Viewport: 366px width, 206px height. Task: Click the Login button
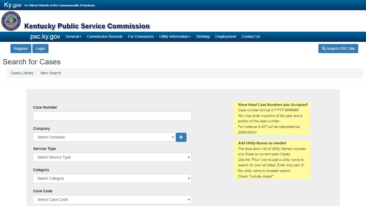pos(40,49)
